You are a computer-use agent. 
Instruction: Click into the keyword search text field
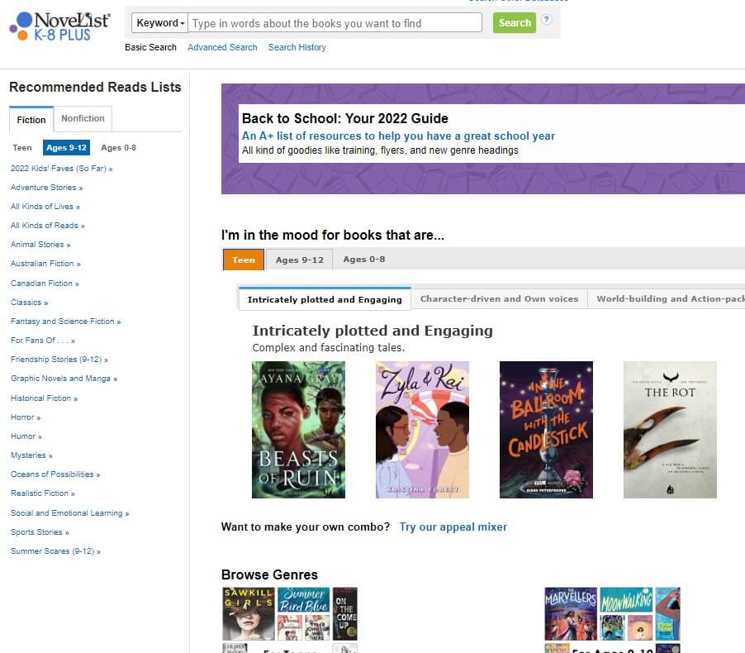[x=335, y=23]
